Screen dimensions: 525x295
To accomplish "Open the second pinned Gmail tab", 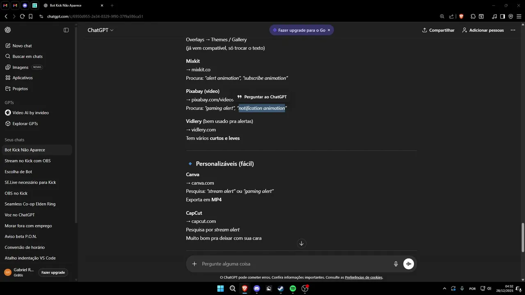I will click(15, 5).
